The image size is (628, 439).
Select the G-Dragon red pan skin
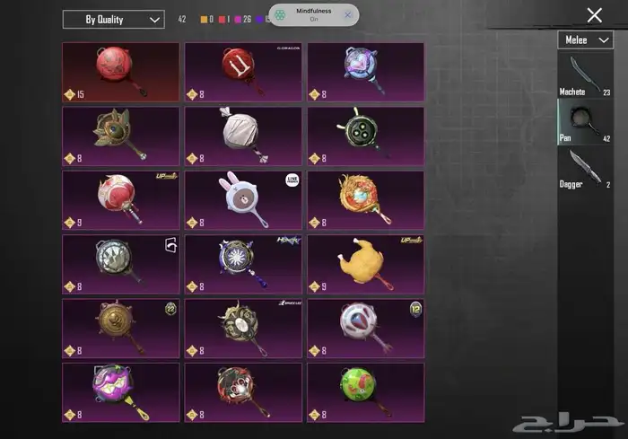click(x=243, y=72)
